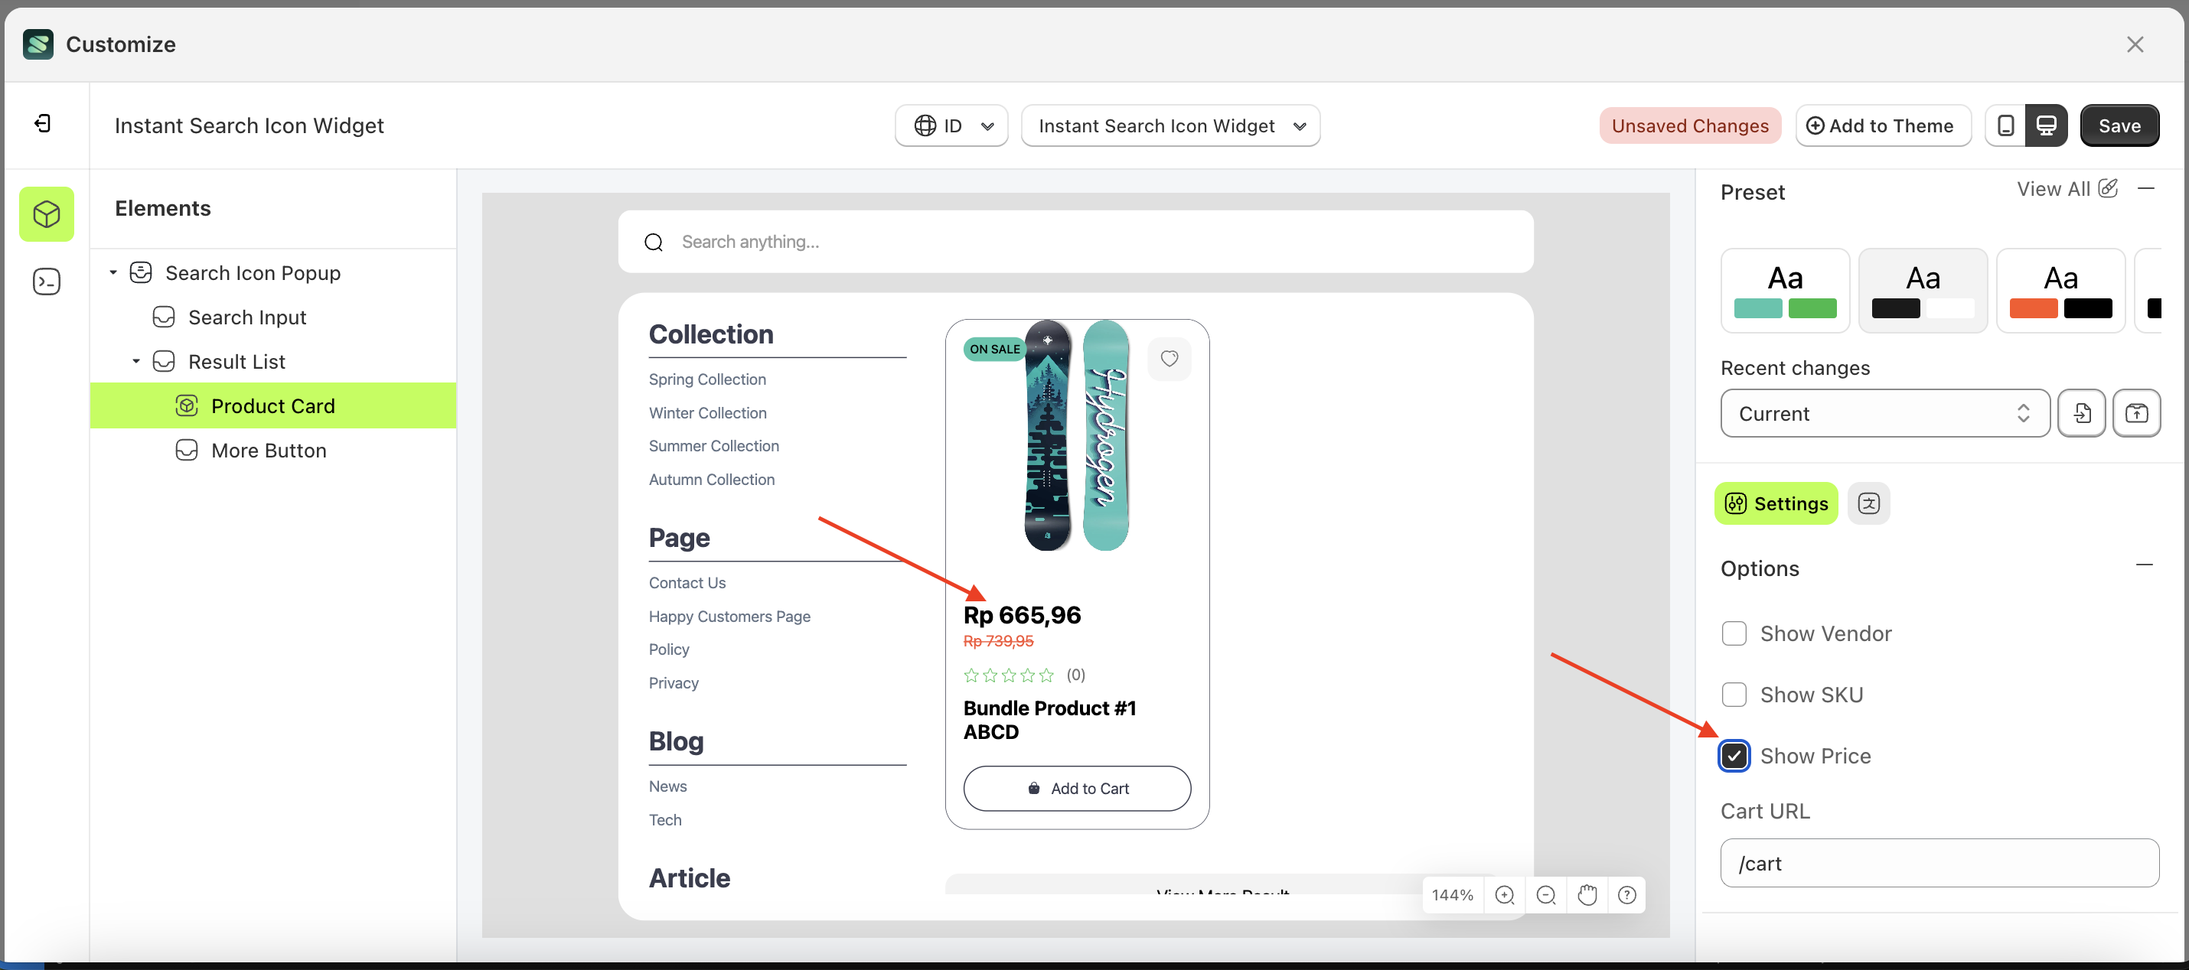Image resolution: width=2189 pixels, height=970 pixels.
Task: Switch to the Settings tab
Action: click(1775, 503)
